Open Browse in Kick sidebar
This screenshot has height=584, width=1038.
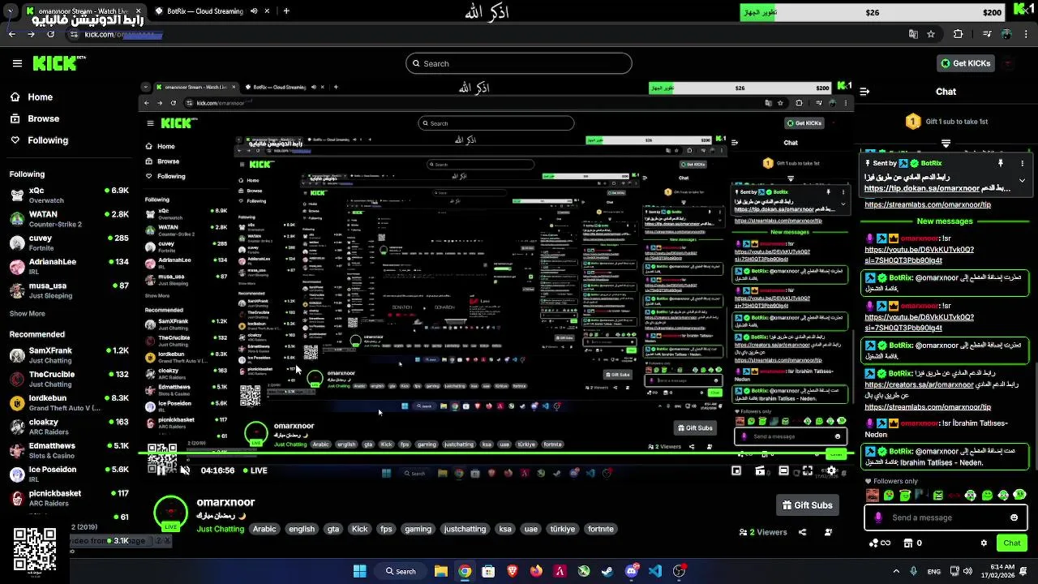coord(34,118)
